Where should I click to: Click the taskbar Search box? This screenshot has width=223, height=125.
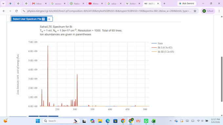[61, 121]
